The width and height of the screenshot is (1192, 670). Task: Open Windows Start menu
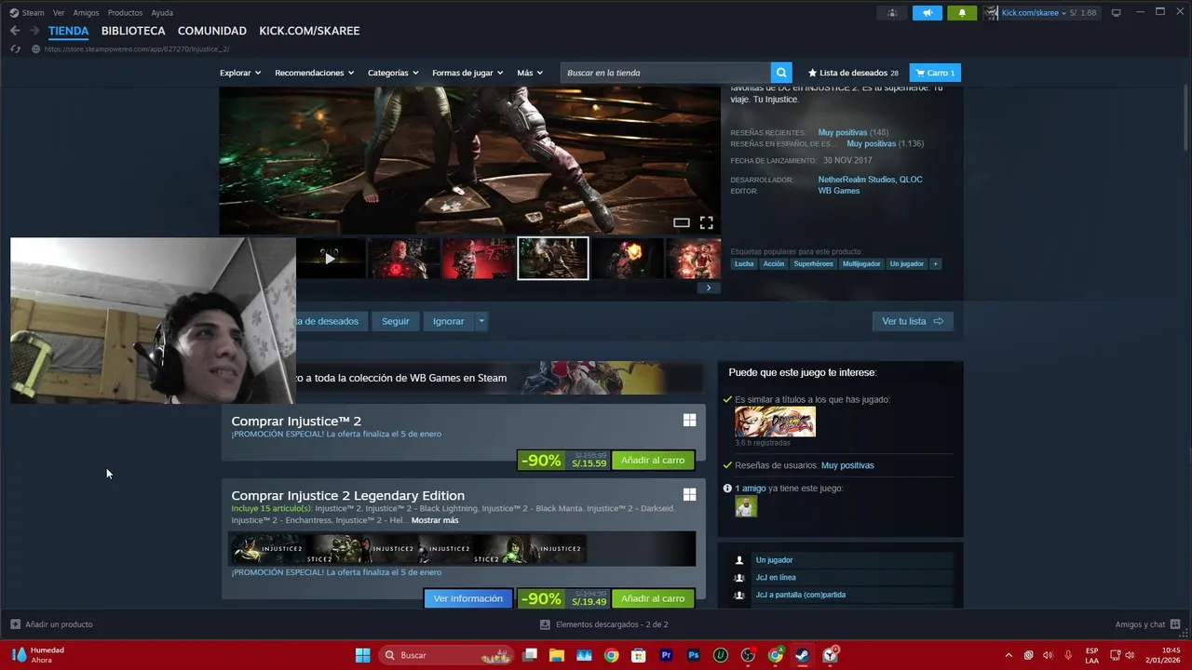(362, 655)
